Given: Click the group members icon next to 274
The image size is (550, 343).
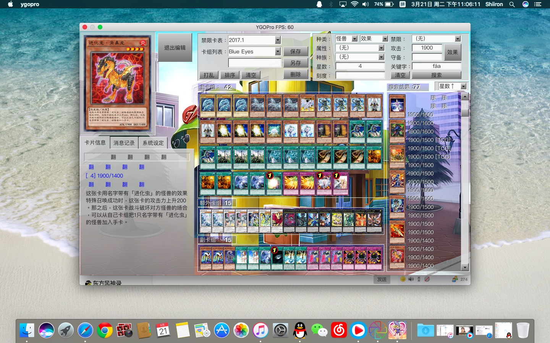Looking at the screenshot, I should pyautogui.click(x=455, y=279).
